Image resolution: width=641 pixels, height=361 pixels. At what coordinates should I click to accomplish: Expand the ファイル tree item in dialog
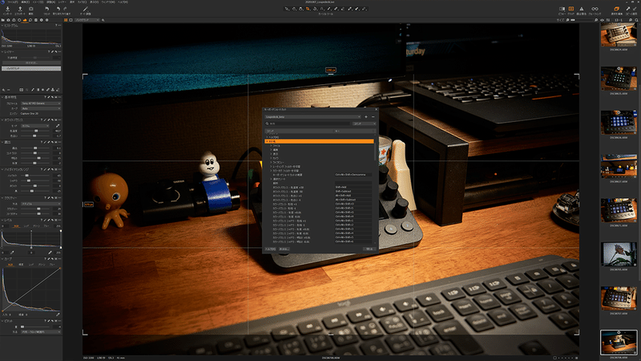click(271, 146)
